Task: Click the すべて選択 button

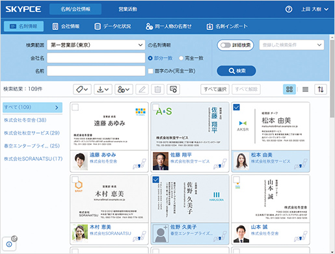Action: tap(215, 89)
